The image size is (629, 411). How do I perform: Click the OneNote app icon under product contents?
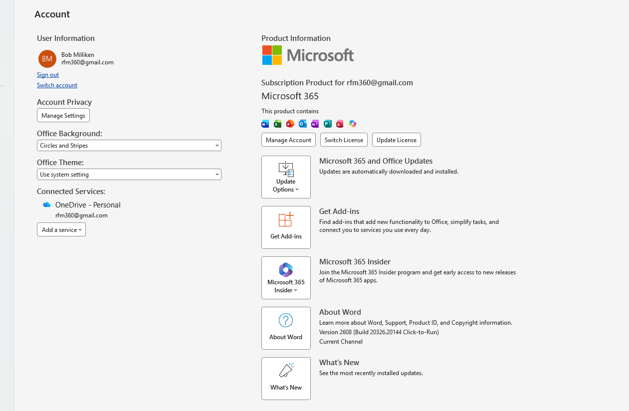point(315,124)
